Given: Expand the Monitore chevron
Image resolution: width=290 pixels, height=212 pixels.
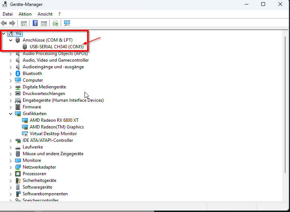Looking at the screenshot, I should [10, 160].
